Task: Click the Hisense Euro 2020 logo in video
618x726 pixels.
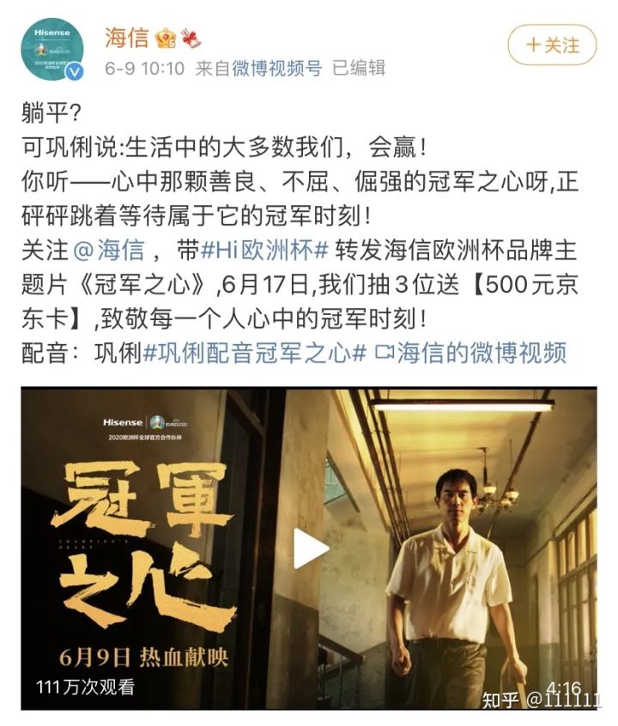Action: click(x=145, y=428)
